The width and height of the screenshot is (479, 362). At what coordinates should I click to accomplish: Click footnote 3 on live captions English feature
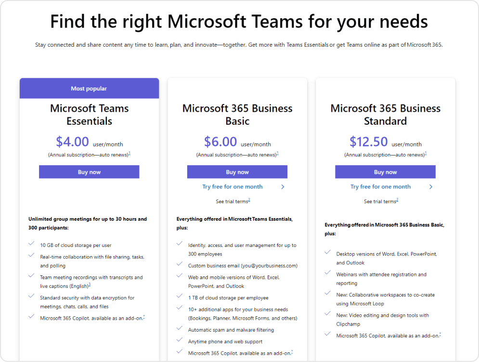pos(89,284)
